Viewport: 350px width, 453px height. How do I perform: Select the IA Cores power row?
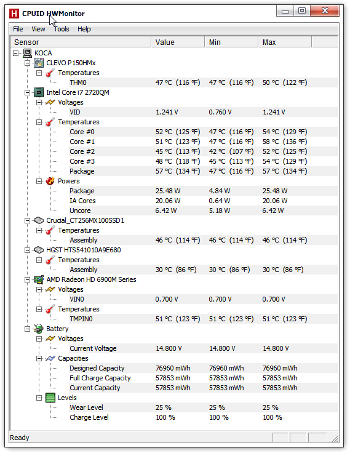coord(204,201)
